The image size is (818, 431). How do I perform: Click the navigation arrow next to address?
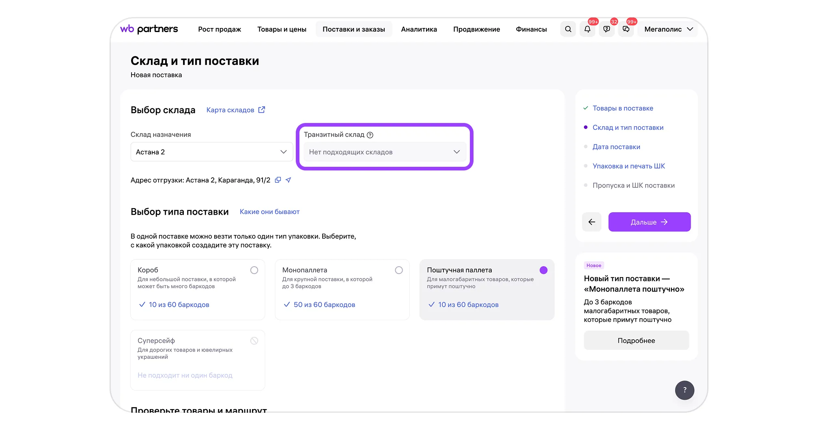288,180
